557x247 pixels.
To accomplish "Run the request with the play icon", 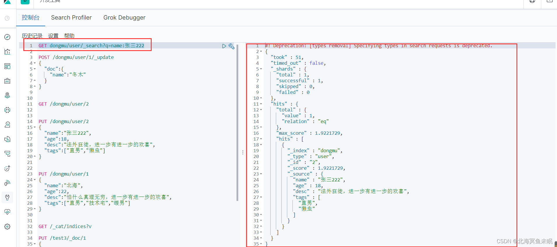I will pos(224,46).
